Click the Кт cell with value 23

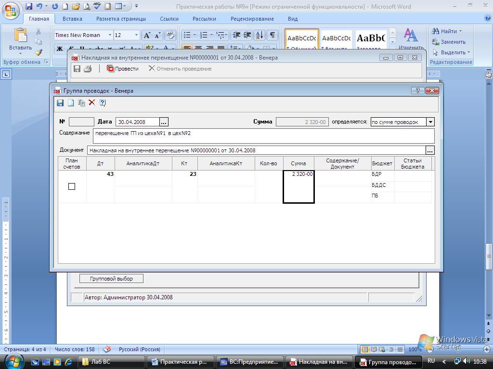click(185, 187)
